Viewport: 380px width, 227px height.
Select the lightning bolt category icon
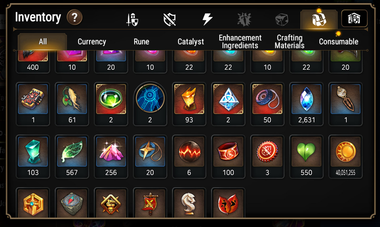(x=207, y=19)
